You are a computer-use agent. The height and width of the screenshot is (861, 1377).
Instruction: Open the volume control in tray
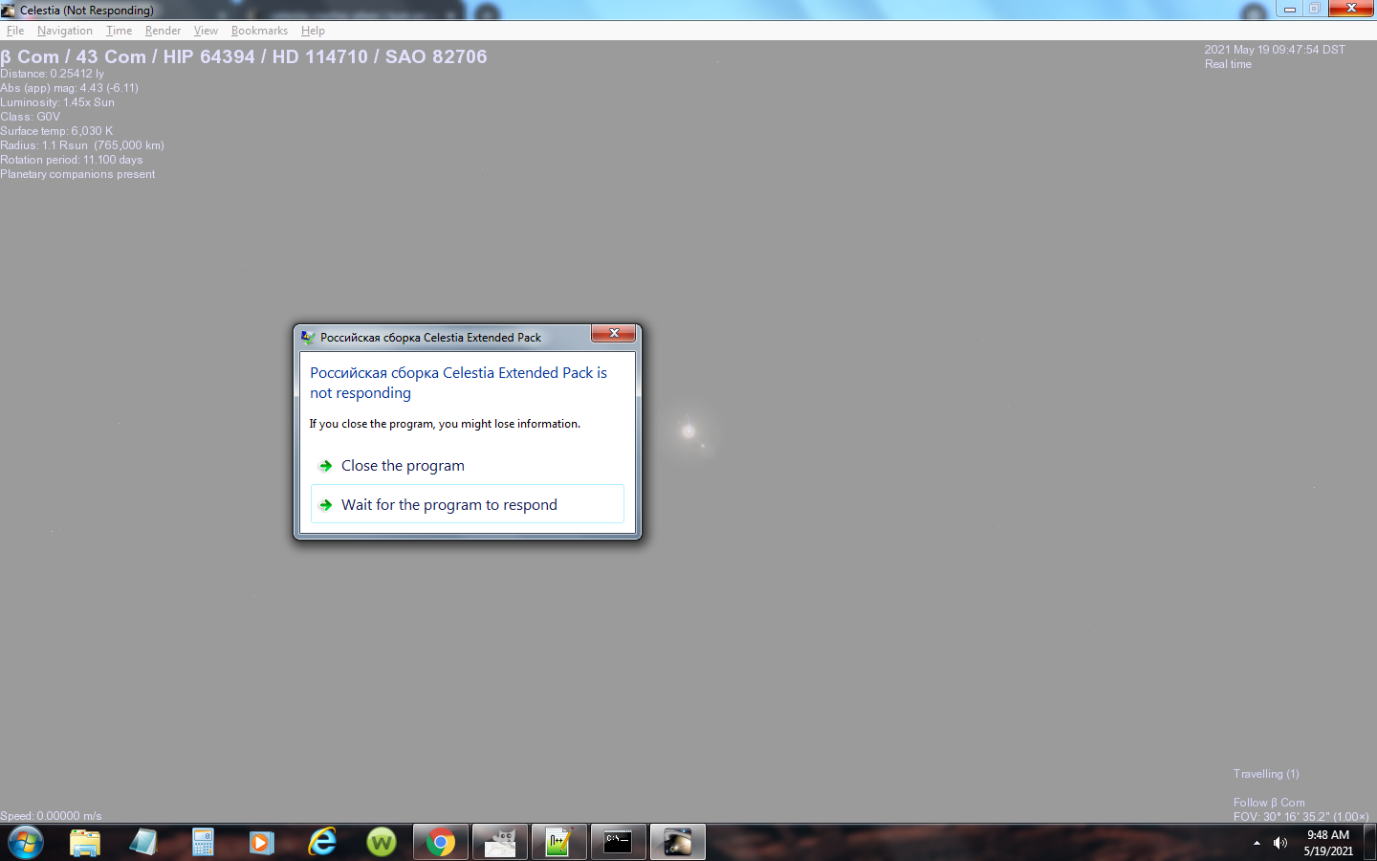[1280, 843]
